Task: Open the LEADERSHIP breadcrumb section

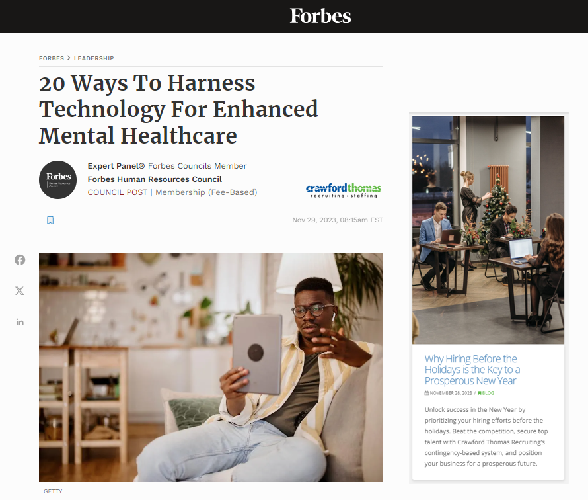Action: click(x=94, y=58)
